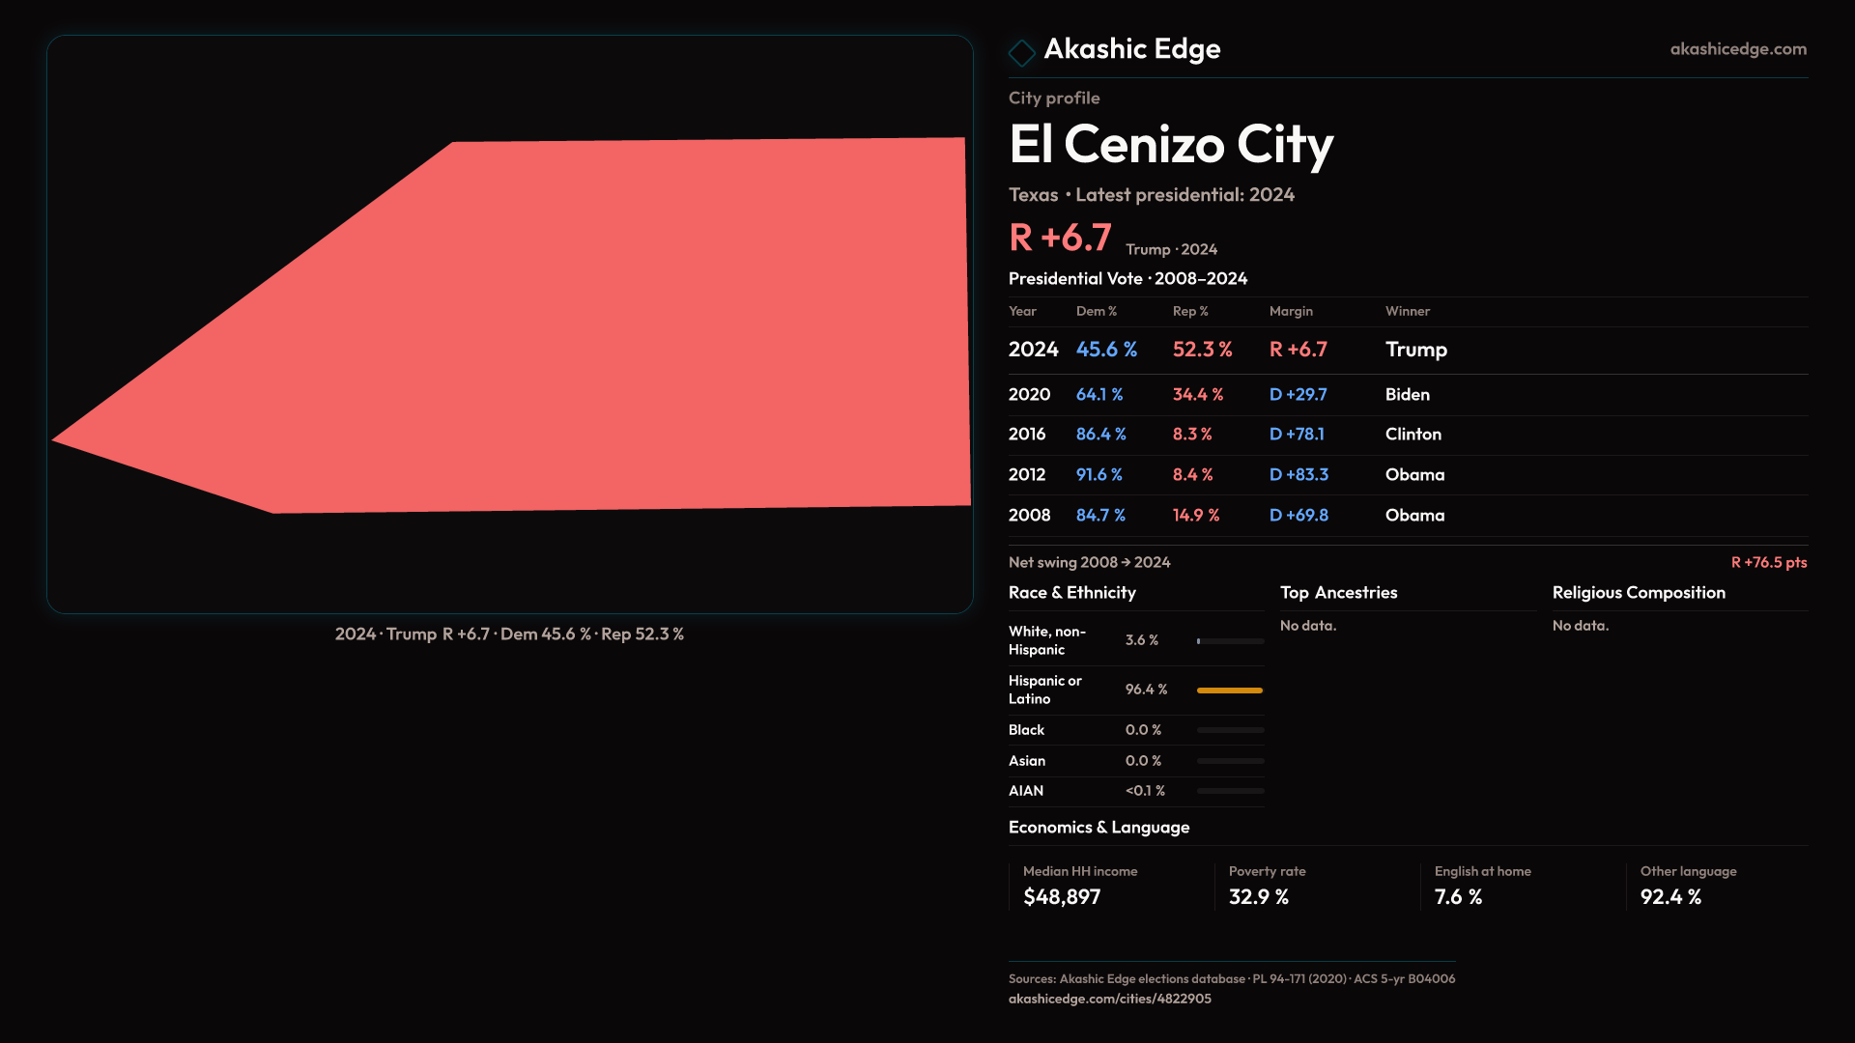Select the 2016 Clinton result row
Viewport: 1855px width, 1043px height.
click(1407, 435)
